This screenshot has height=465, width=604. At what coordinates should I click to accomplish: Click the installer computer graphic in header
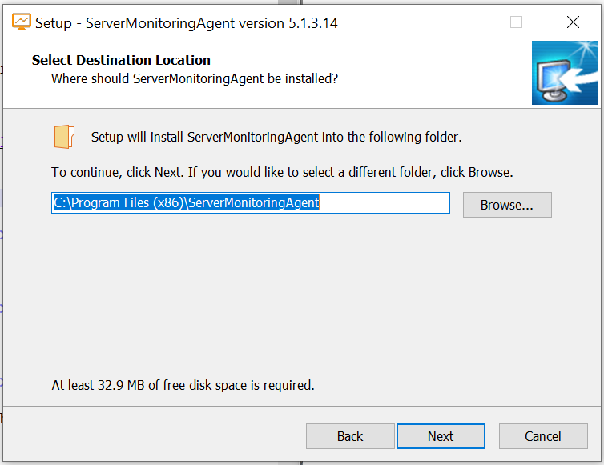click(x=565, y=74)
